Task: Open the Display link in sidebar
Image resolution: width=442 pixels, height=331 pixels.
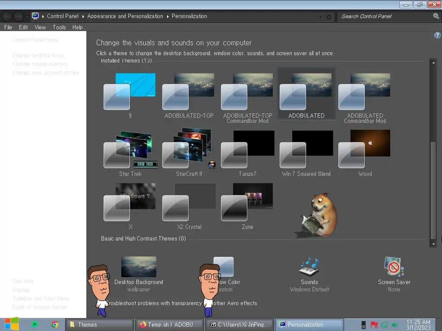Action: pos(21,290)
